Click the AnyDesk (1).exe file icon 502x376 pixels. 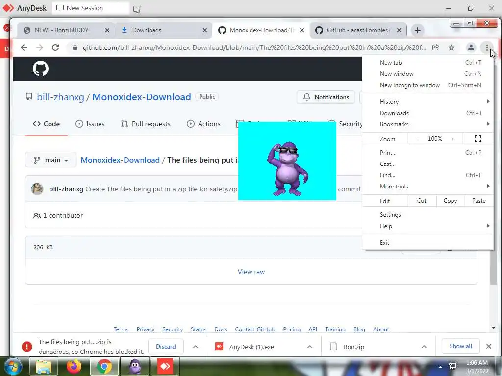[219, 346]
